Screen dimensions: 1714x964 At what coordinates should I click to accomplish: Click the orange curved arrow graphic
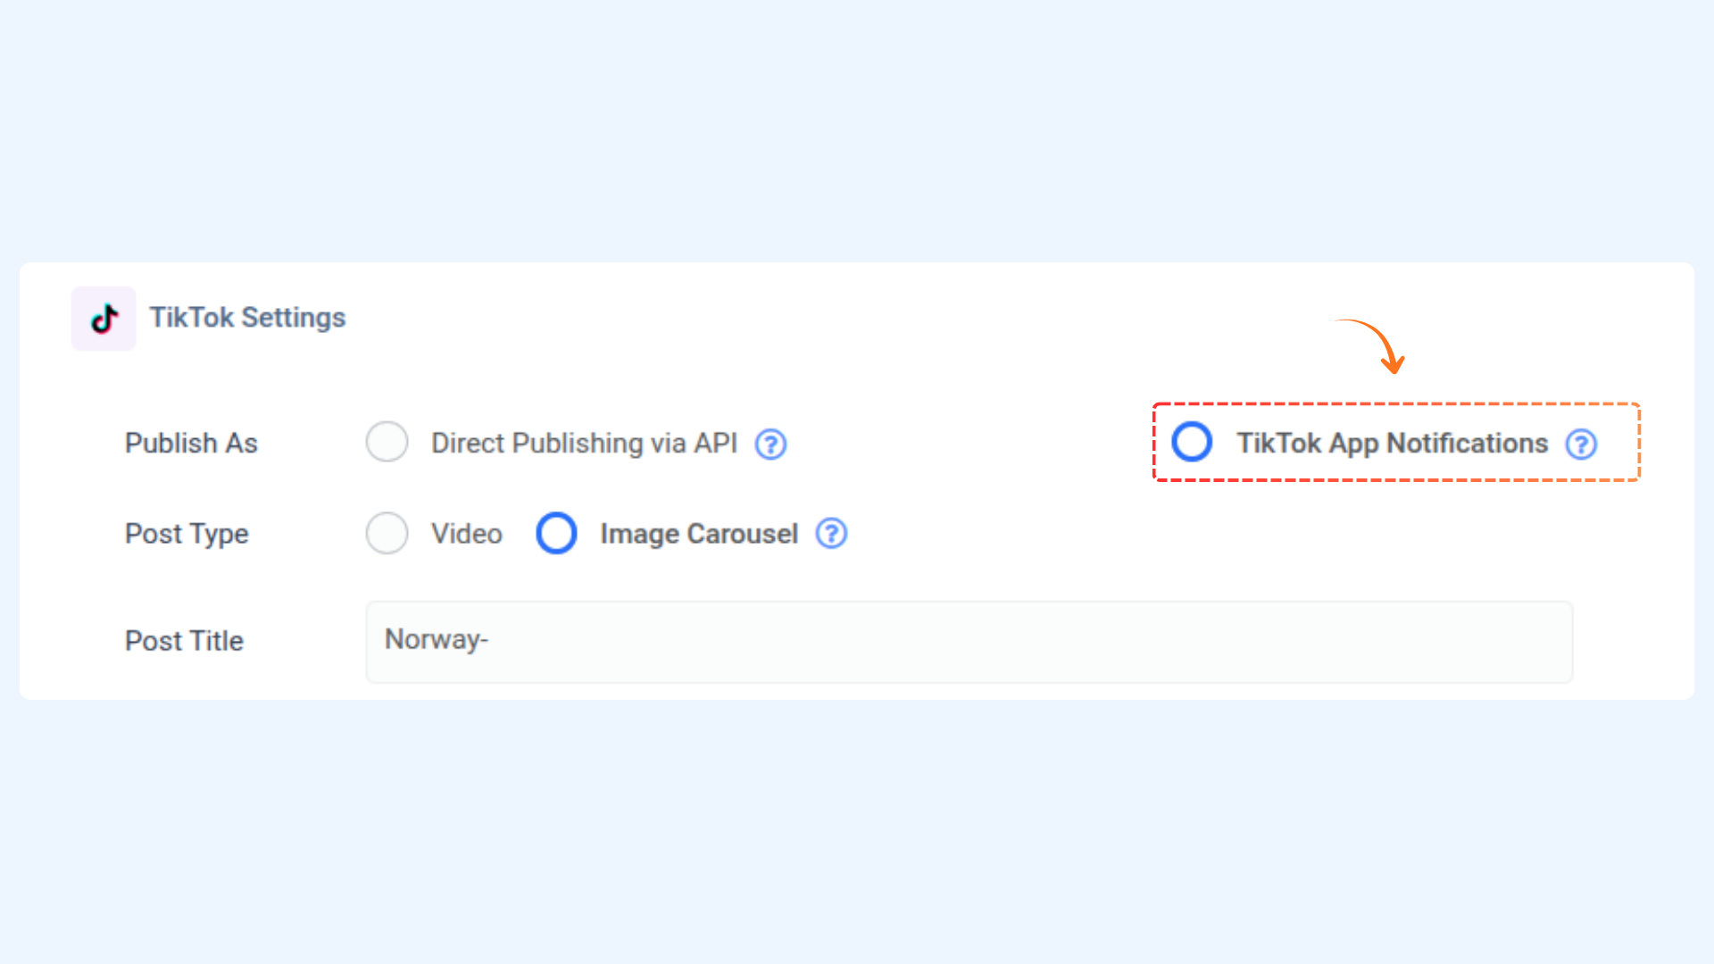pos(1371,345)
